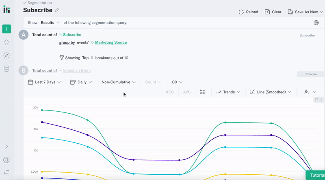Click the Reload button

point(248,12)
